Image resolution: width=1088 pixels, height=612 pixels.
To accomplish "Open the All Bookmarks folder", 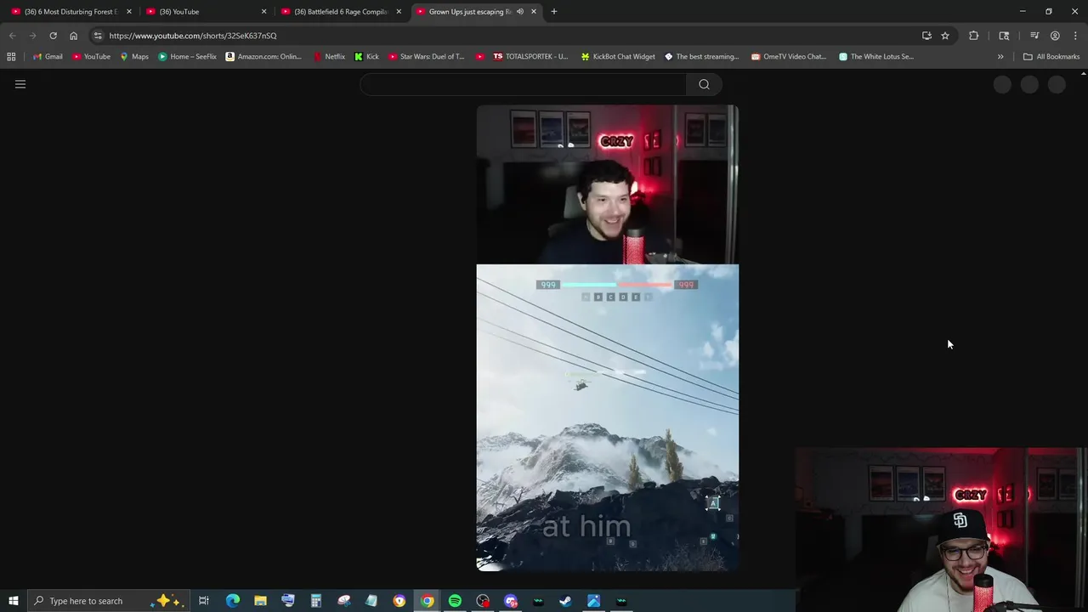I will 1051,57.
